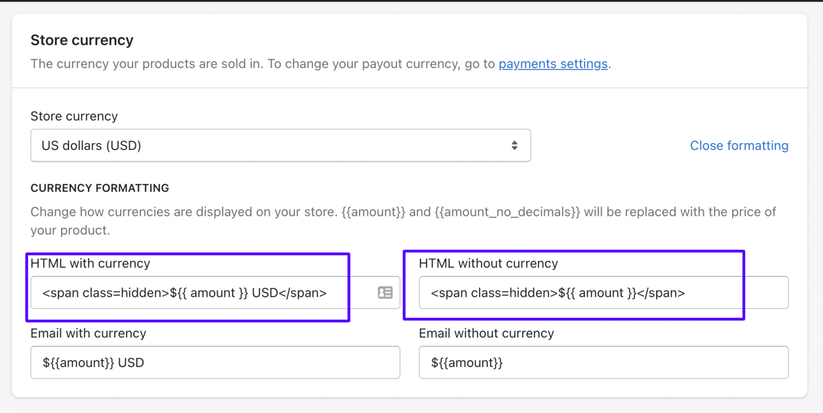Click the HTML without currency label
Image resolution: width=823 pixels, height=413 pixels.
click(488, 263)
